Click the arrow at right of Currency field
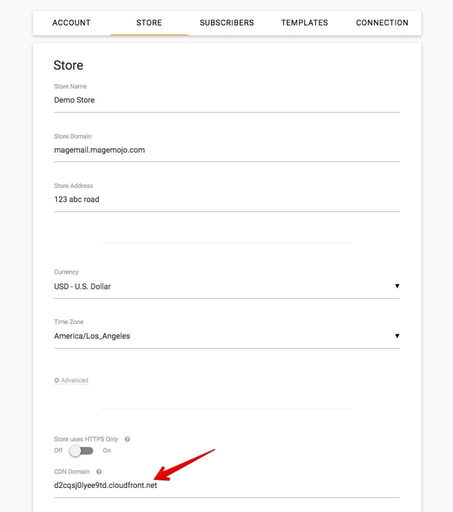This screenshot has height=512, width=453. tap(397, 286)
